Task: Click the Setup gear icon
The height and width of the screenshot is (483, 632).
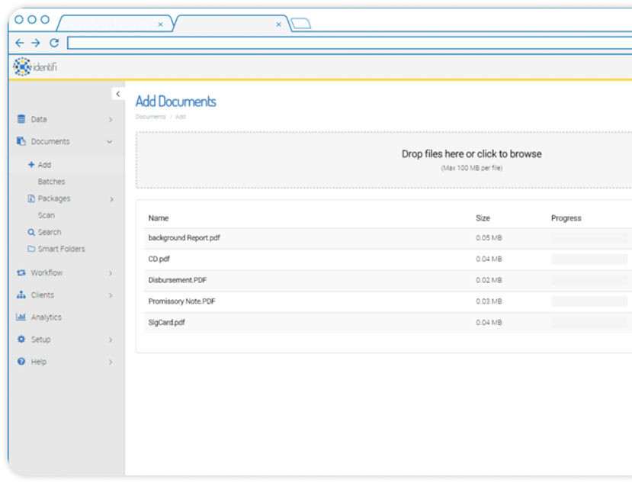Action: click(x=21, y=340)
